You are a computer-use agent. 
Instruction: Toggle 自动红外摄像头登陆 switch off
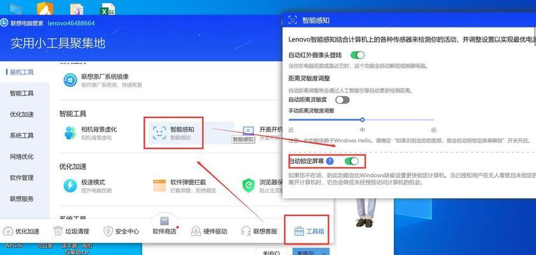pyautogui.click(x=358, y=55)
